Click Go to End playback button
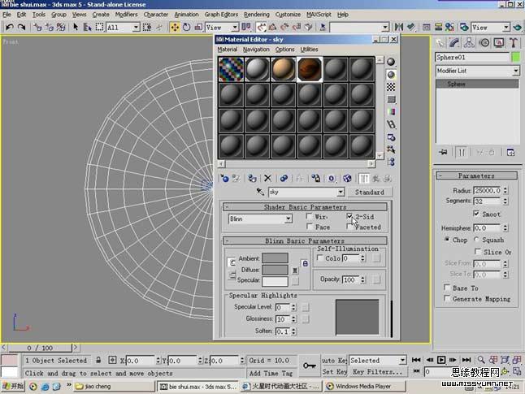This screenshot has width=525, height=394. pos(466,360)
